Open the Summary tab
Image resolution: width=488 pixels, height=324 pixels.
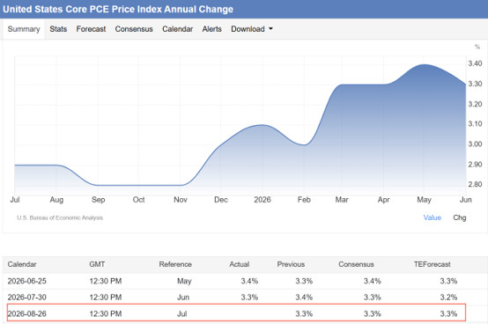(24, 29)
